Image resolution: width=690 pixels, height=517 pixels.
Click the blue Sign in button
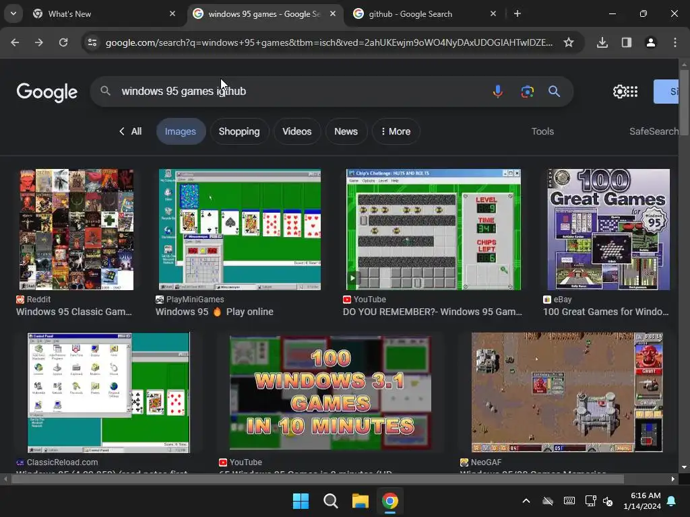pyautogui.click(x=666, y=92)
